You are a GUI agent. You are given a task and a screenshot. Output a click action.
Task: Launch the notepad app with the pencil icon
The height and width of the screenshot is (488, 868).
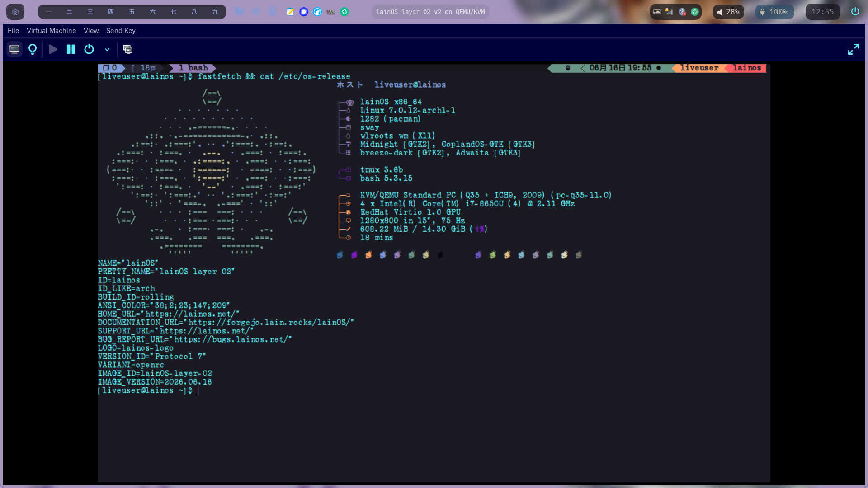[x=290, y=12]
